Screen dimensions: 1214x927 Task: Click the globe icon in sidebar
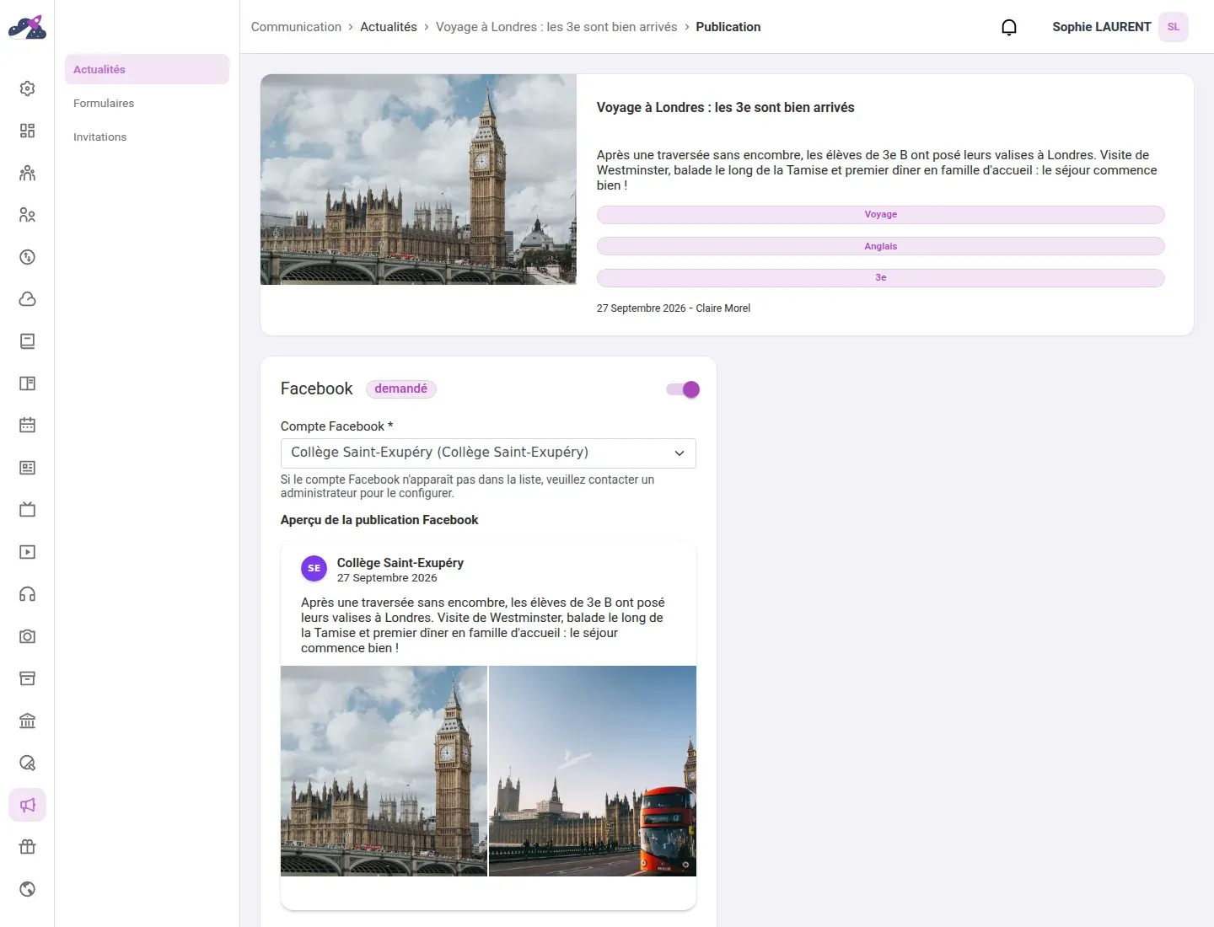(x=27, y=889)
